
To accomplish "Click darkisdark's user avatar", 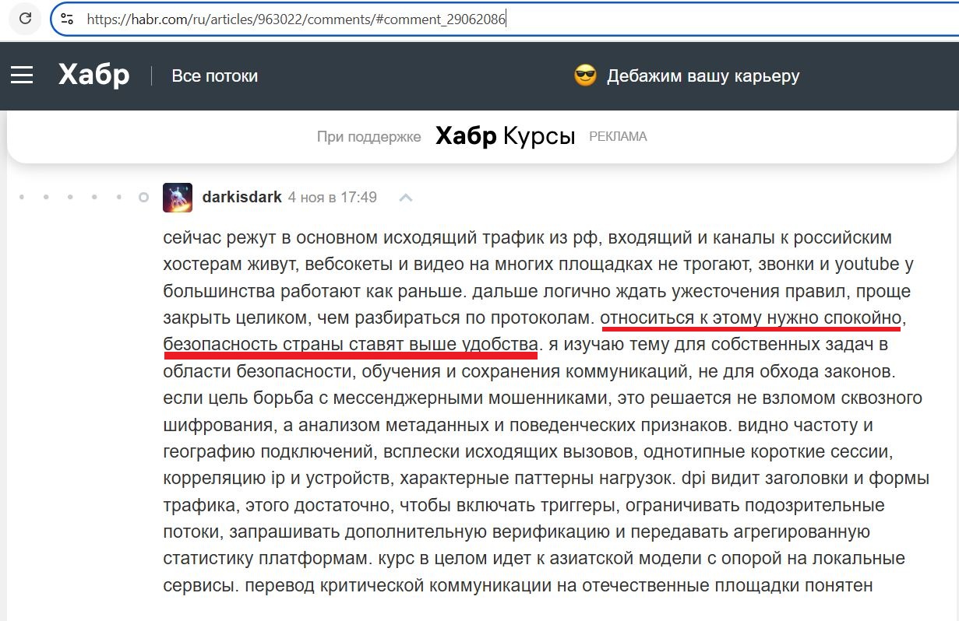I will (x=178, y=198).
